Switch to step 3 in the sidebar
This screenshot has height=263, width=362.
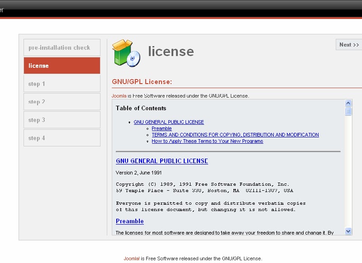click(62, 120)
